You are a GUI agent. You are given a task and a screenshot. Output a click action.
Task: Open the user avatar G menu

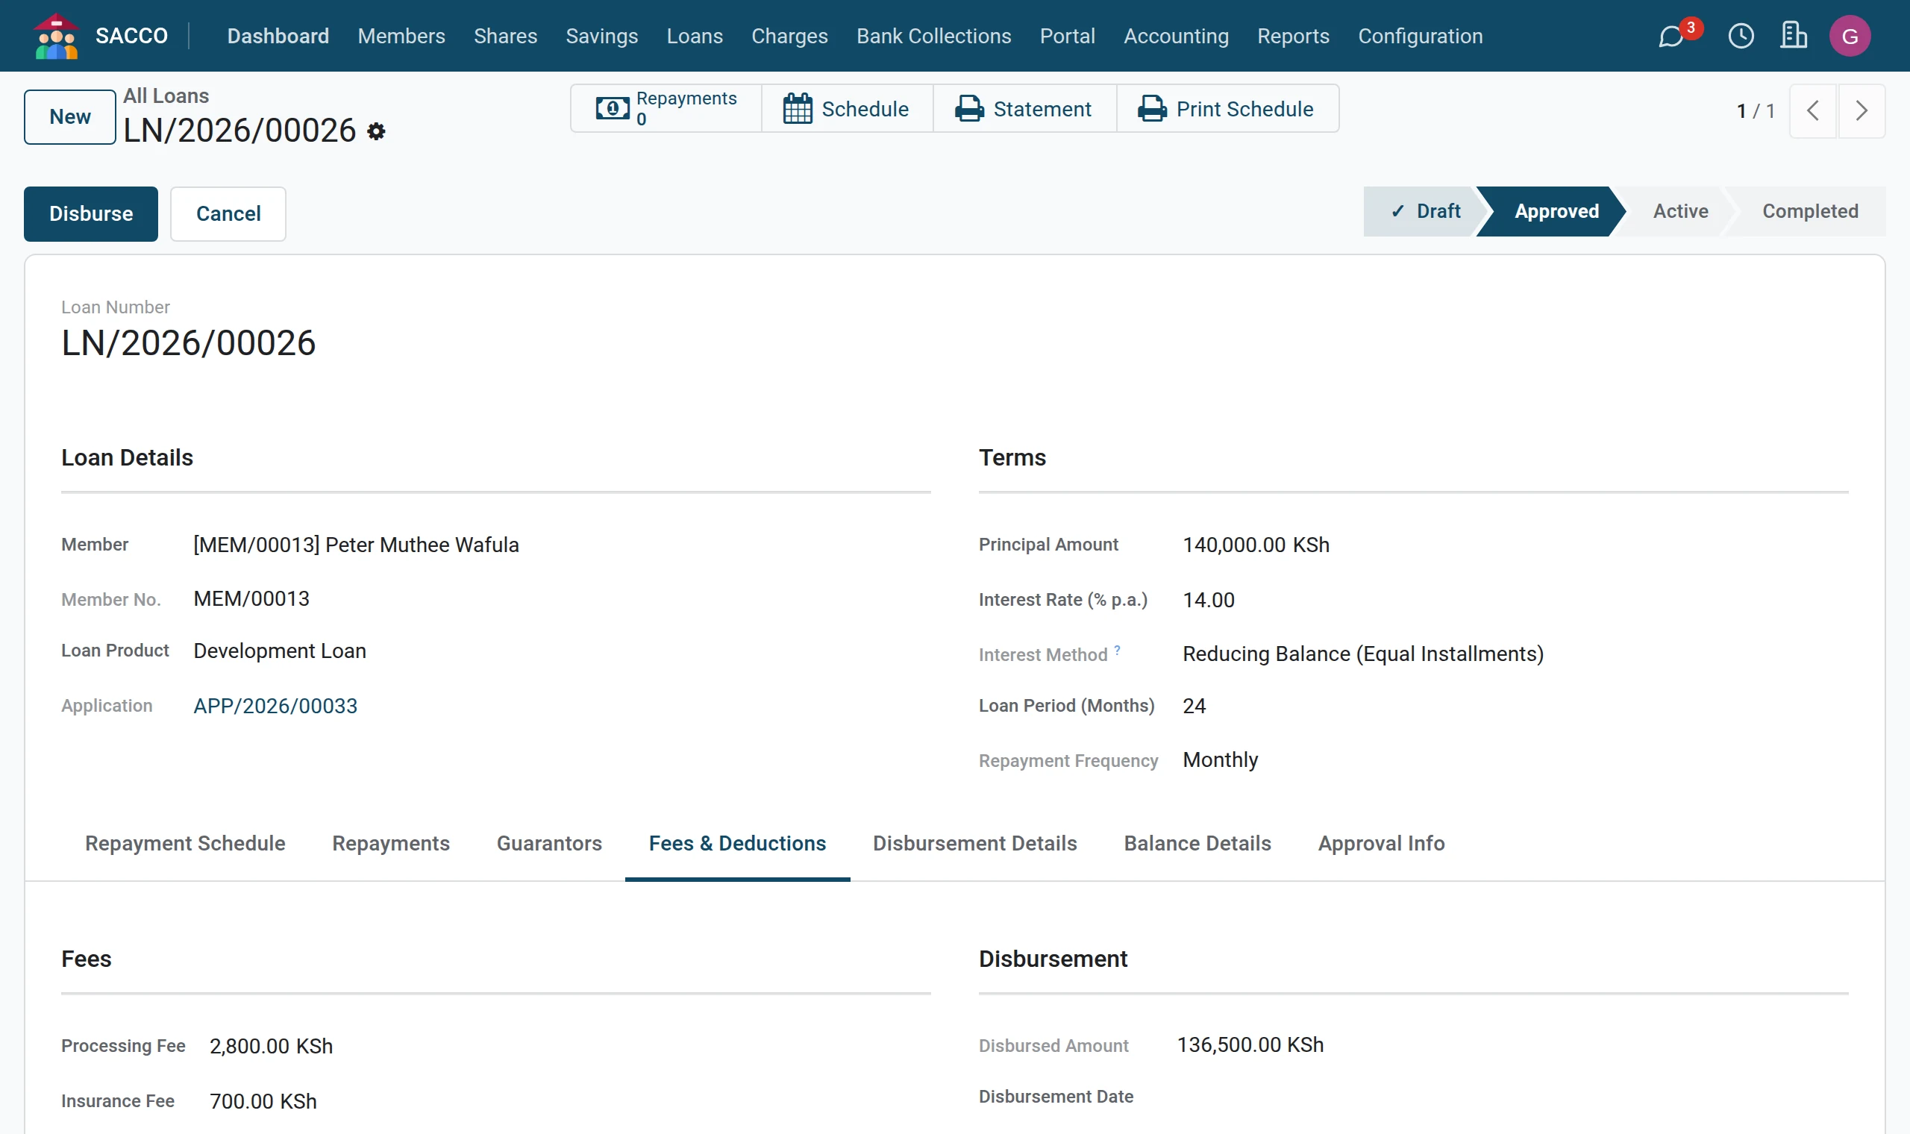click(1850, 36)
